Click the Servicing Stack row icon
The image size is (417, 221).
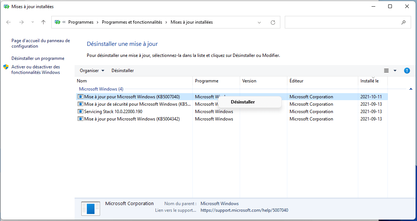point(80,112)
